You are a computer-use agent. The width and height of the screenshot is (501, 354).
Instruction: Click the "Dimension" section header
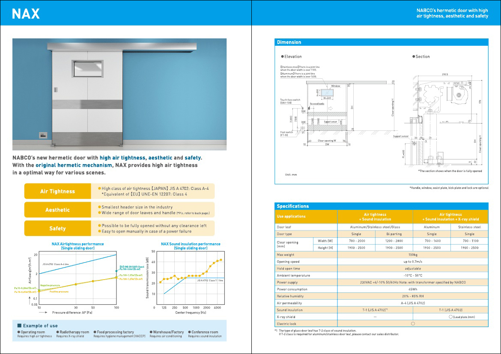click(382, 42)
